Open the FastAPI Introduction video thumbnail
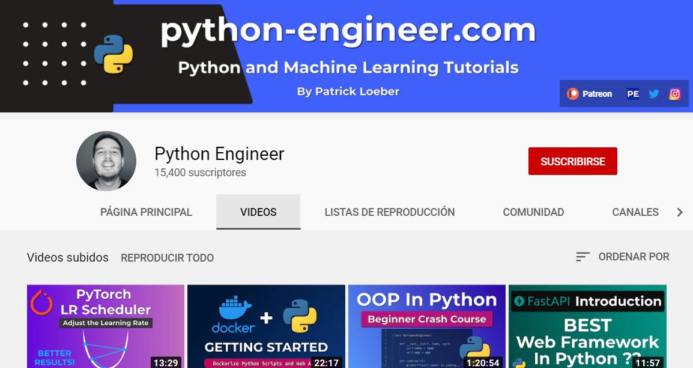 coord(587,327)
